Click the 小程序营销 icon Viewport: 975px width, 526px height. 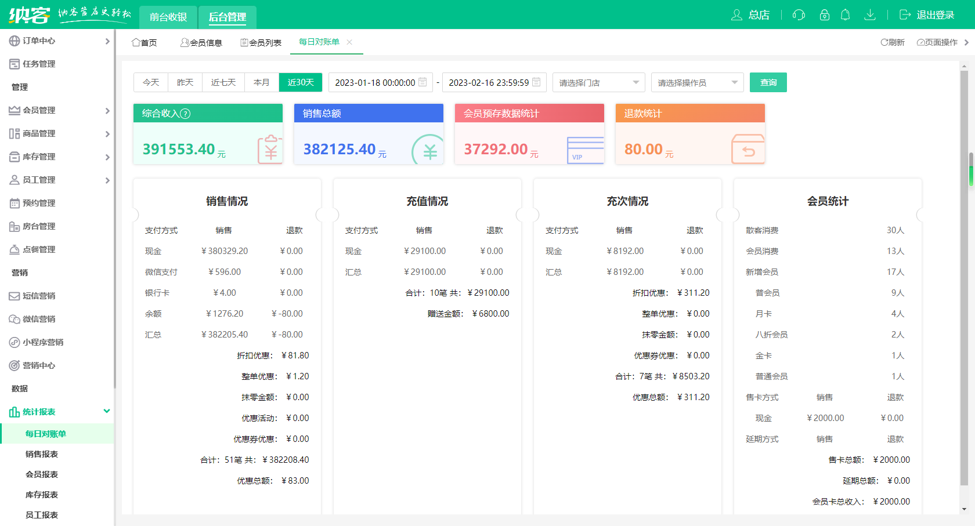15,342
